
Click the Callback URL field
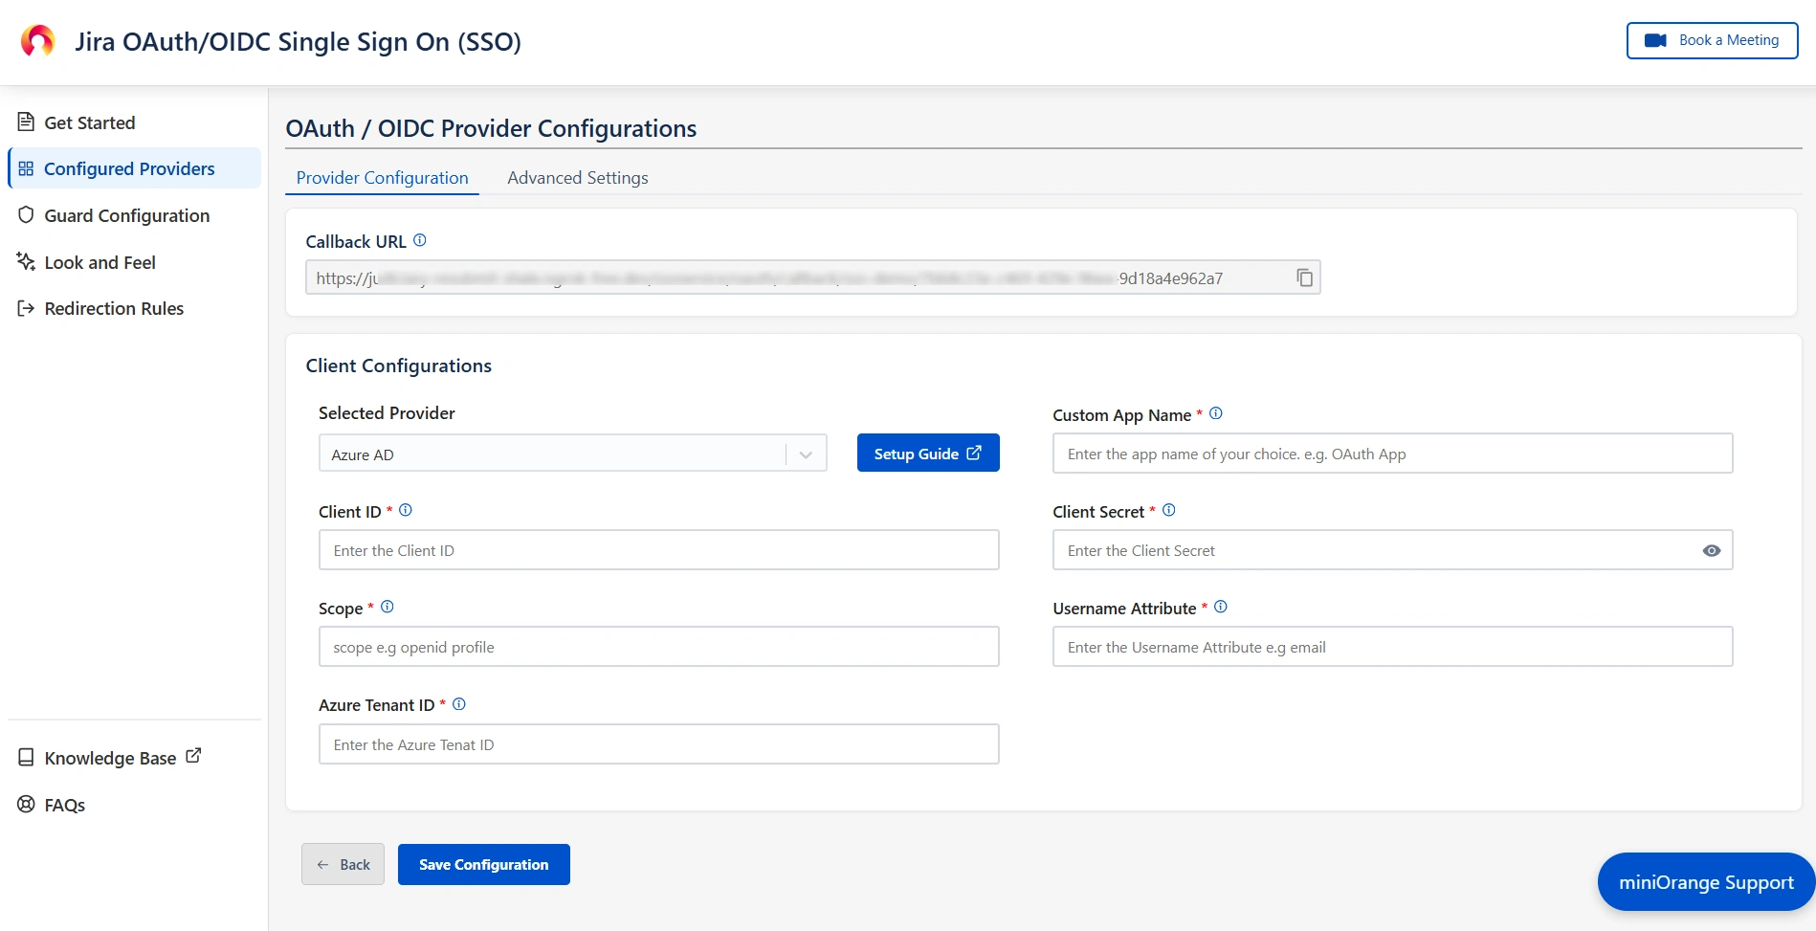pos(812,277)
